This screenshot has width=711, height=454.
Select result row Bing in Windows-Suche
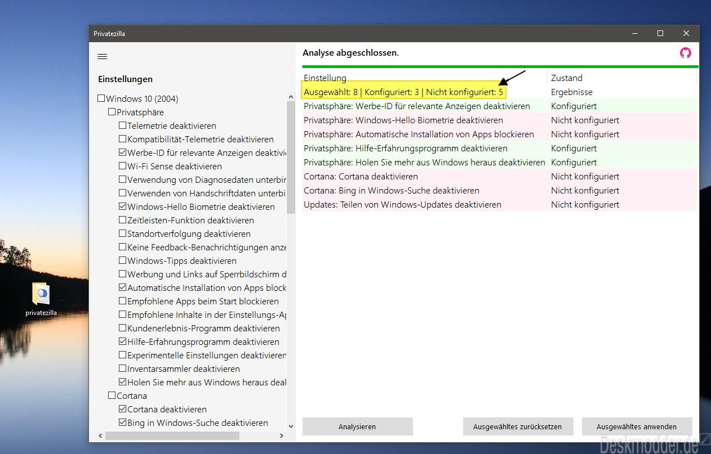coord(499,190)
